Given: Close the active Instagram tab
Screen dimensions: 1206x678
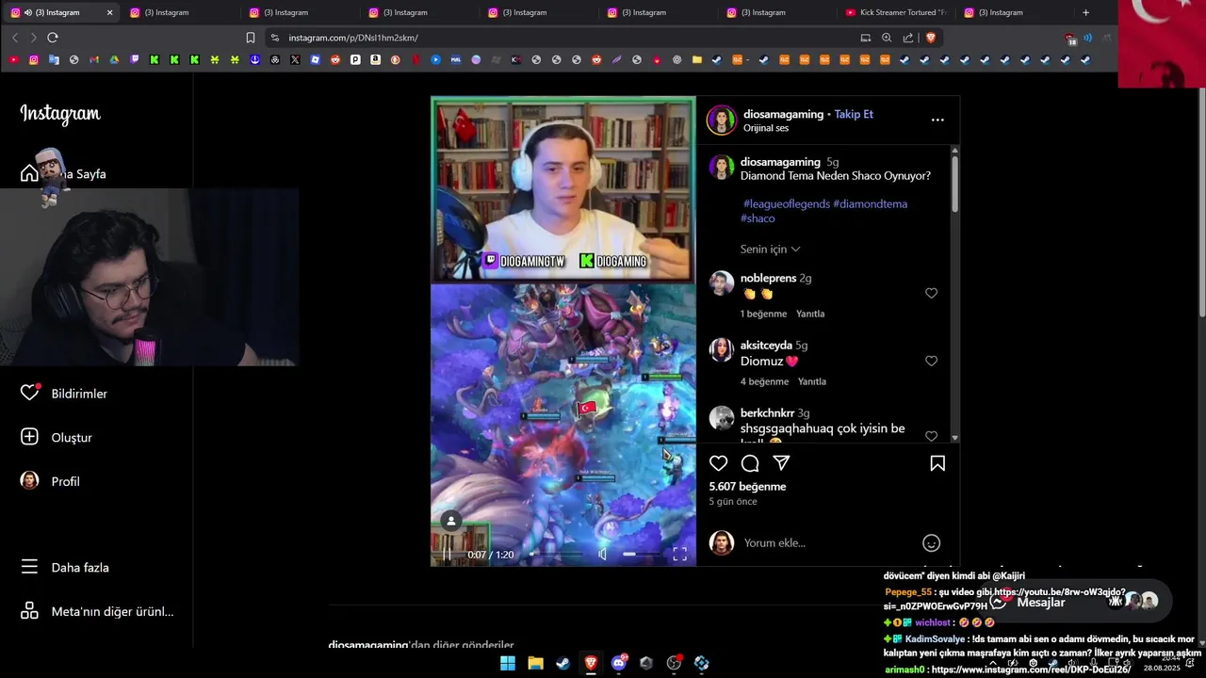Looking at the screenshot, I should [x=109, y=12].
